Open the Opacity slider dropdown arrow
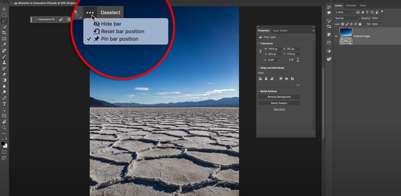Screen dimensions: 401x196 coord(381,18)
